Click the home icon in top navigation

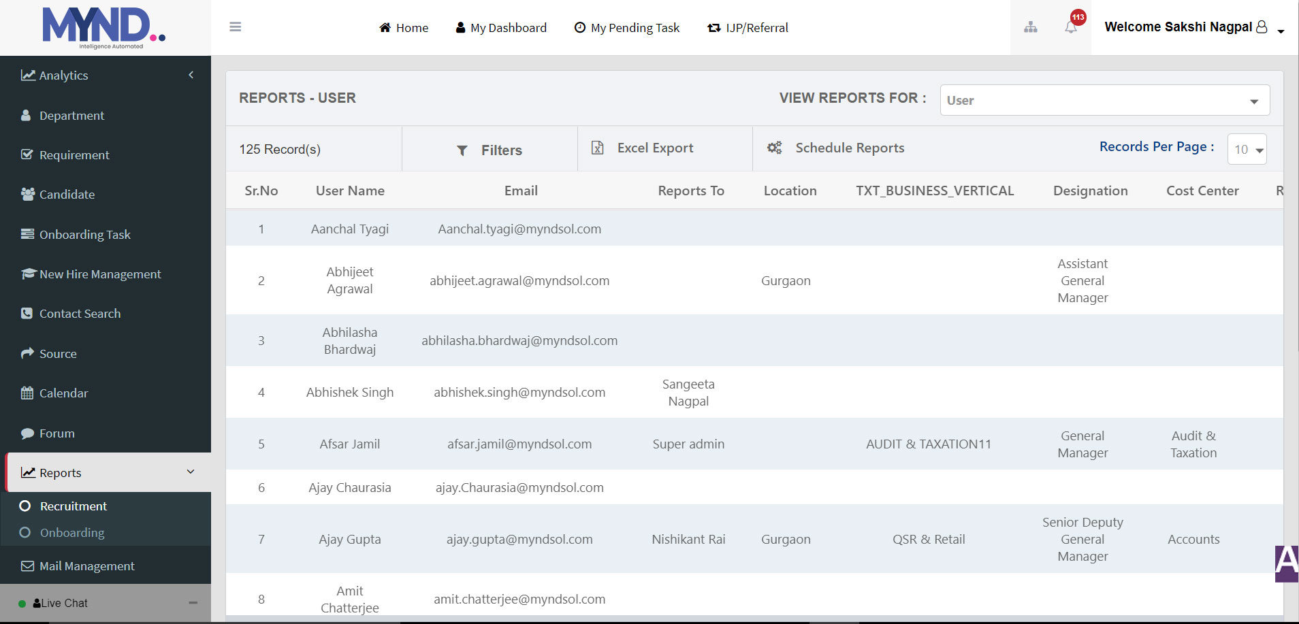pyautogui.click(x=385, y=27)
